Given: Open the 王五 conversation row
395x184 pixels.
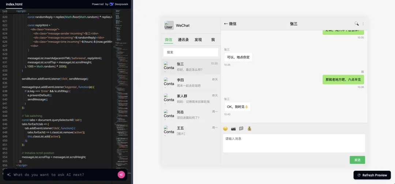Looking at the screenshot, I should [191, 131].
